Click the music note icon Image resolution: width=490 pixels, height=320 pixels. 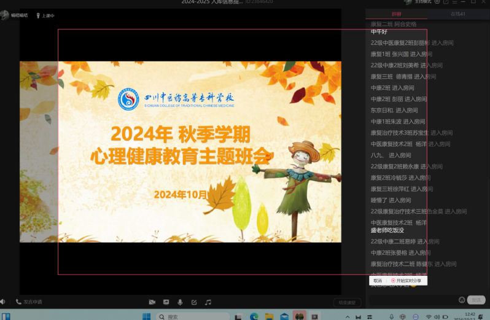click(x=208, y=302)
